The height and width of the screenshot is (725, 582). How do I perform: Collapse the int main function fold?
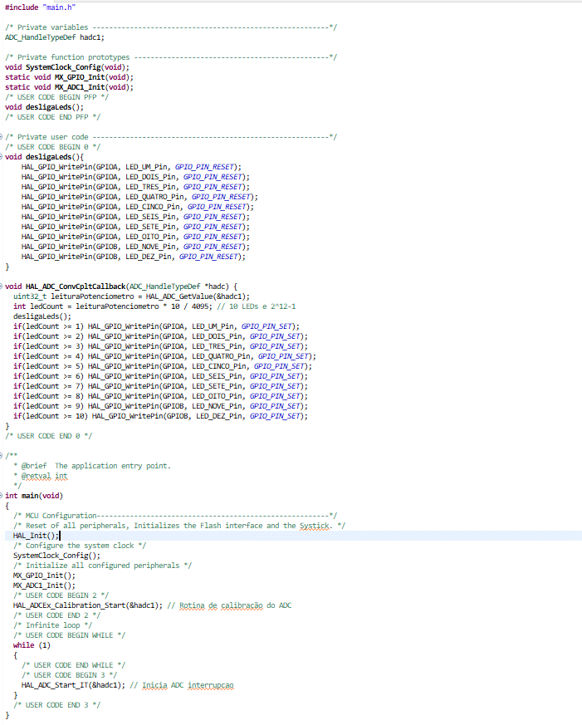[x=2, y=495]
